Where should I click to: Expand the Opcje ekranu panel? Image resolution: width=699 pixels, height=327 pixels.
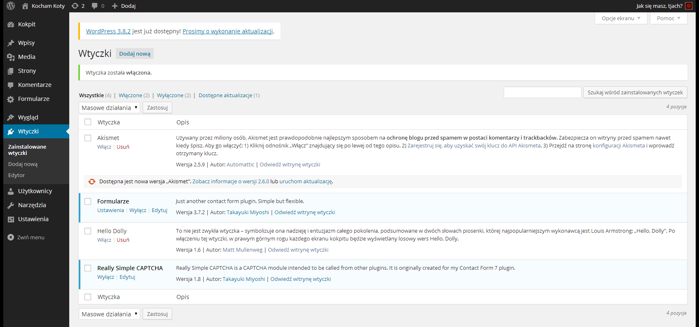(621, 18)
